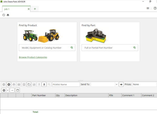Close the Job 1 tab

(29, 9)
